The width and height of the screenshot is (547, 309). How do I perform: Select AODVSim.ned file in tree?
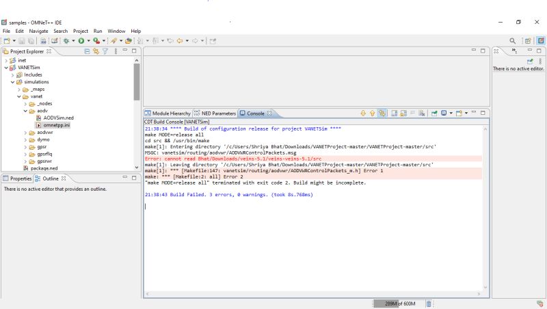(x=55, y=118)
